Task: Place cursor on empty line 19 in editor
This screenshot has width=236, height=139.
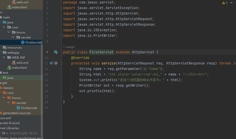Action: [x=127, y=108]
